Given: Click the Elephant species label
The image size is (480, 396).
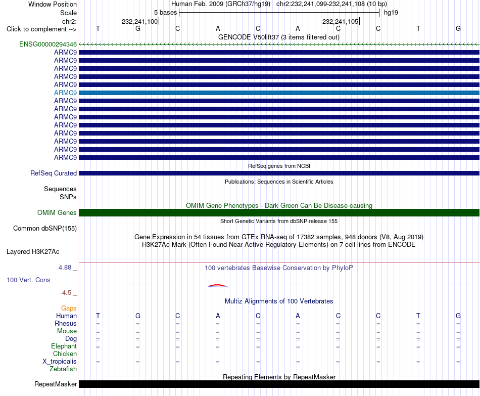Looking at the screenshot, I should tap(64, 346).
